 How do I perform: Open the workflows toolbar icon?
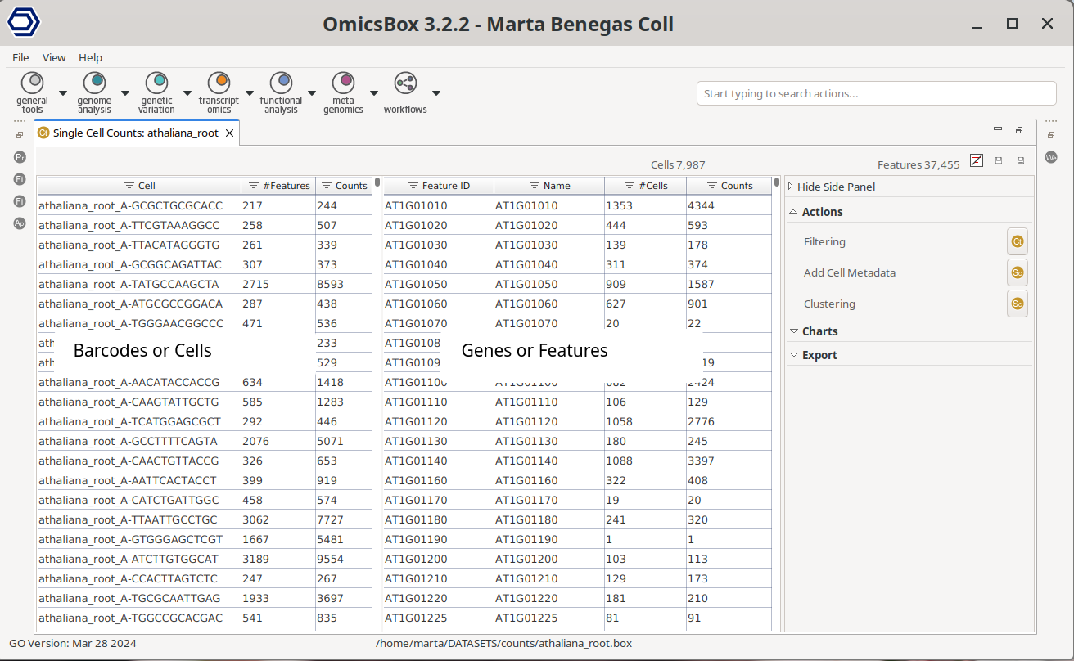(405, 83)
